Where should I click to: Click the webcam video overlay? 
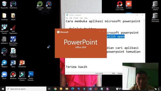click(x=140, y=76)
